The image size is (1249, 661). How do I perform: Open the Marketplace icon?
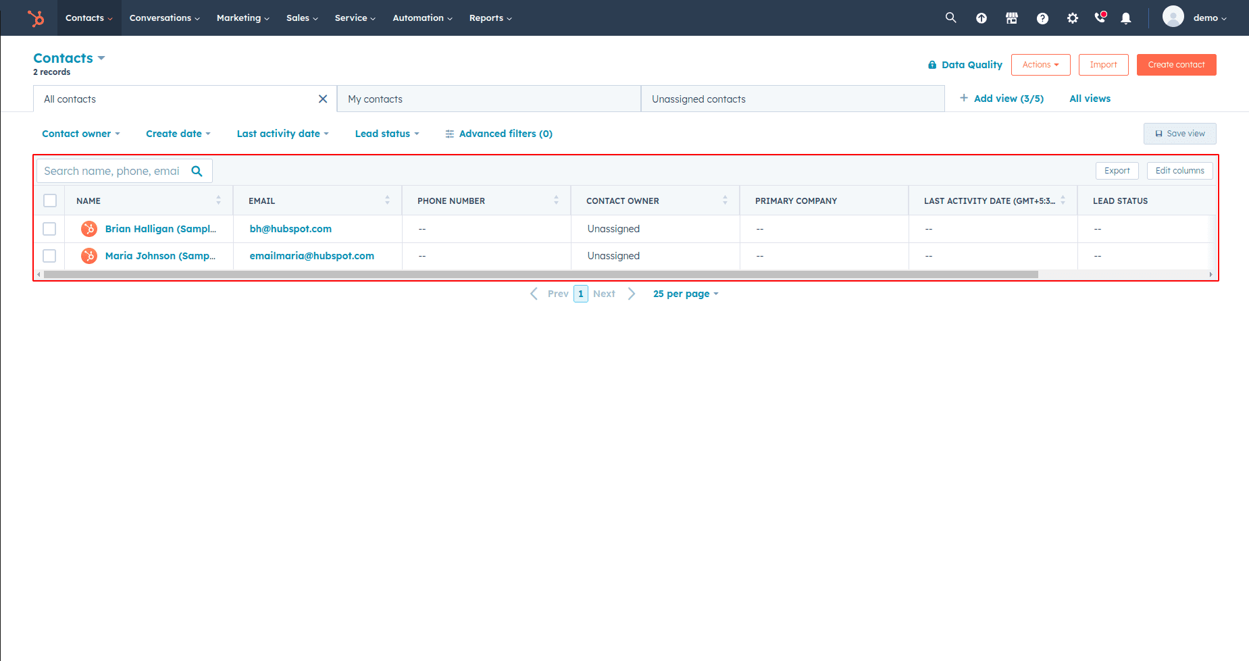click(x=1012, y=18)
